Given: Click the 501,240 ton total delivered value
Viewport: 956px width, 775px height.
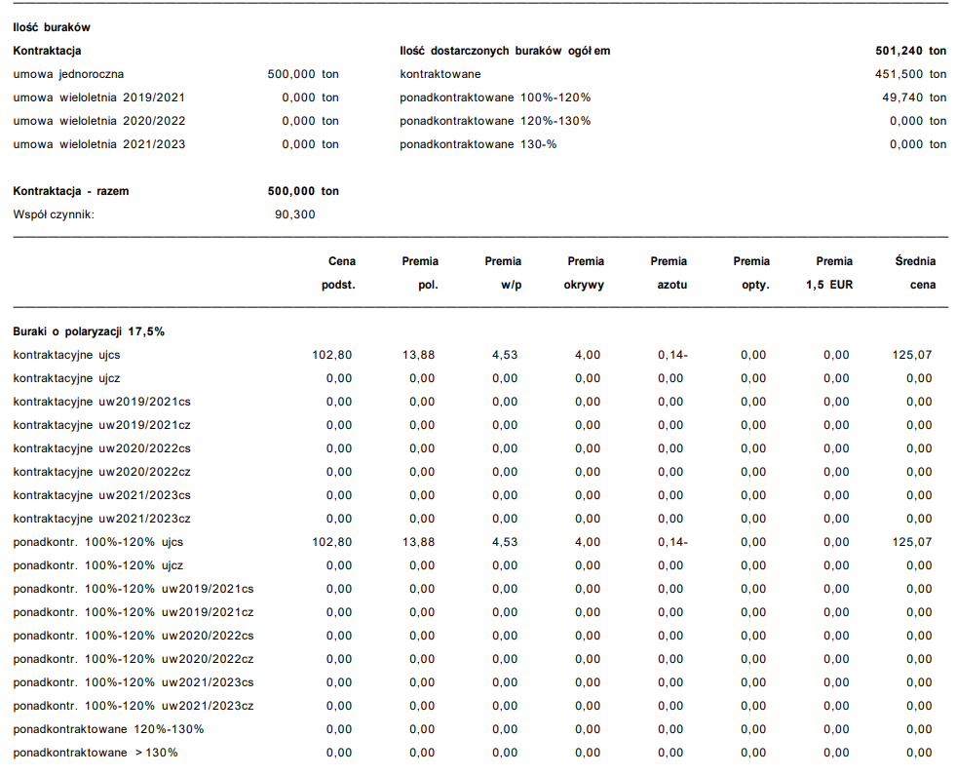Looking at the screenshot, I should click(911, 51).
